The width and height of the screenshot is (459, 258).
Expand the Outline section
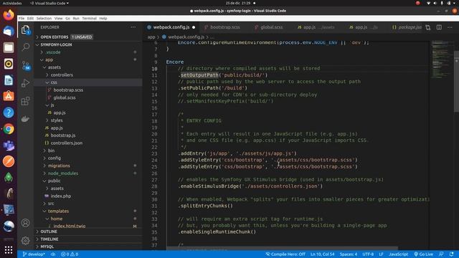click(x=49, y=231)
